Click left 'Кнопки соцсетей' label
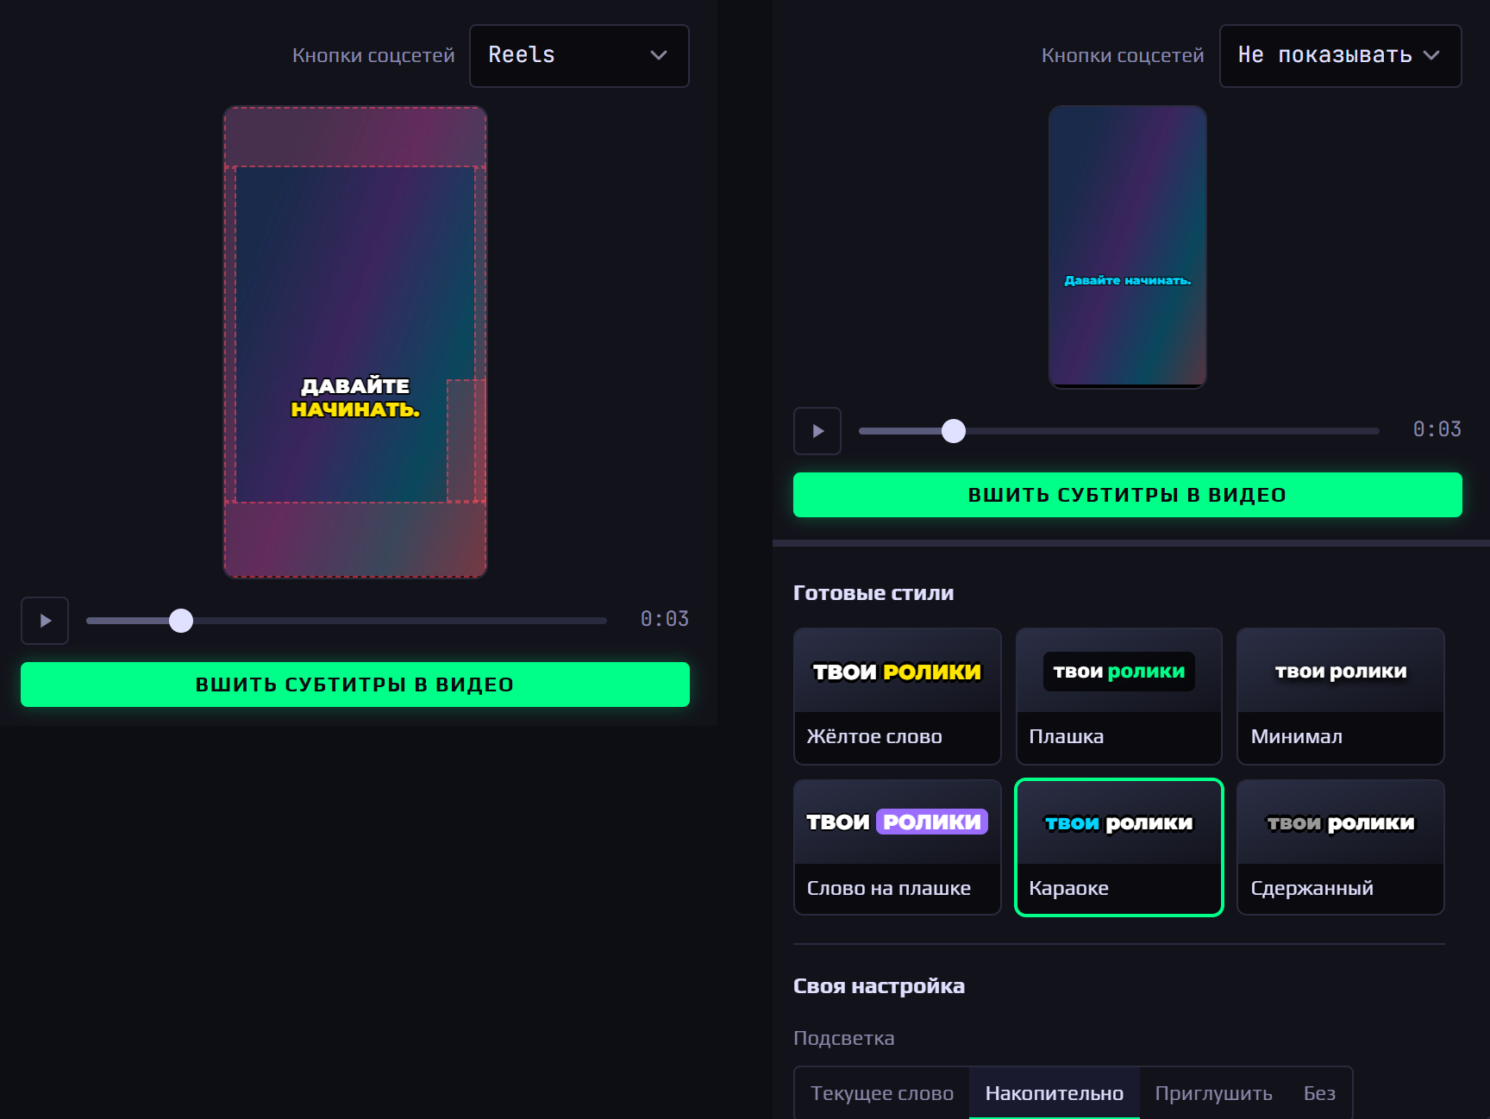Viewport: 1490px width, 1119px height. [x=373, y=55]
